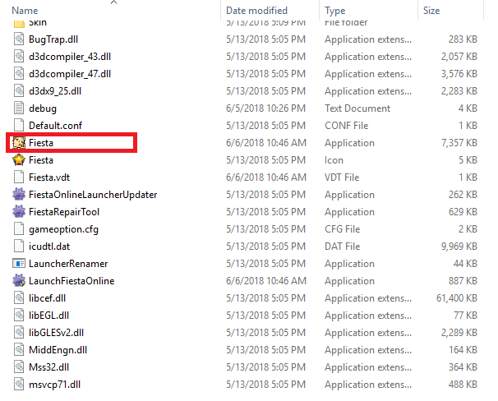Click the FiestaRepairTool icon
Viewport: 498px width, 401px height.
(x=19, y=212)
